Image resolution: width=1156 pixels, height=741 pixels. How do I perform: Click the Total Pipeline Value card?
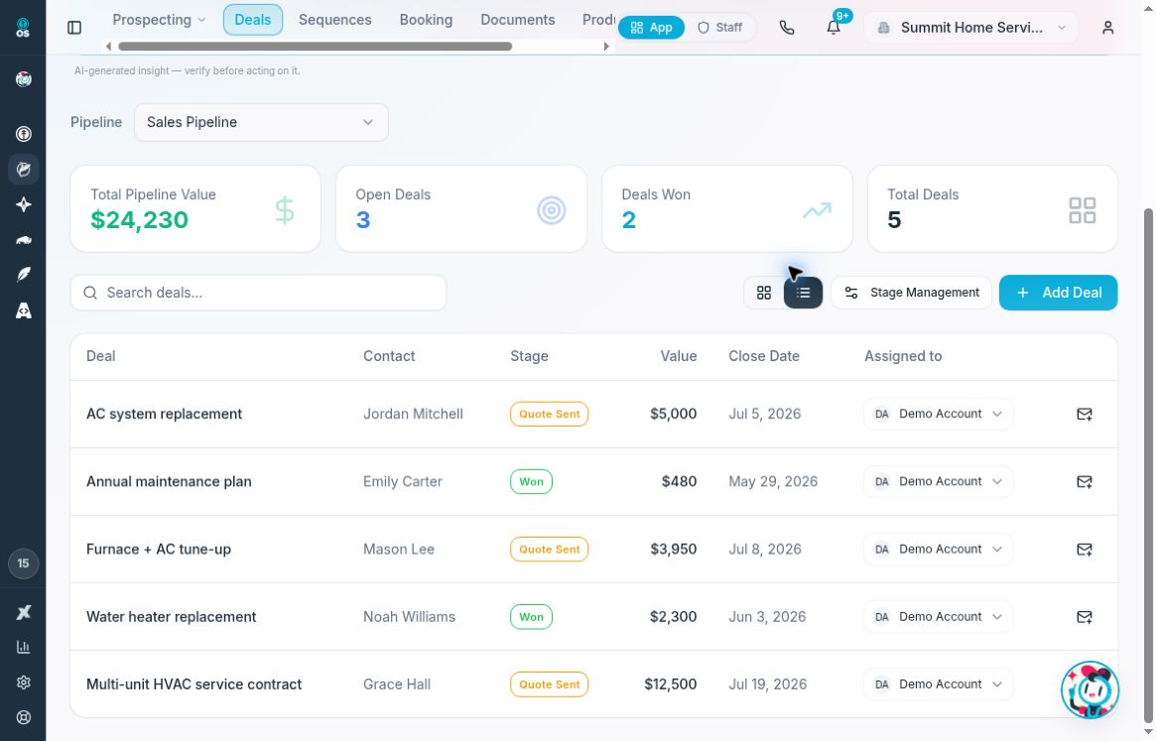(x=195, y=208)
